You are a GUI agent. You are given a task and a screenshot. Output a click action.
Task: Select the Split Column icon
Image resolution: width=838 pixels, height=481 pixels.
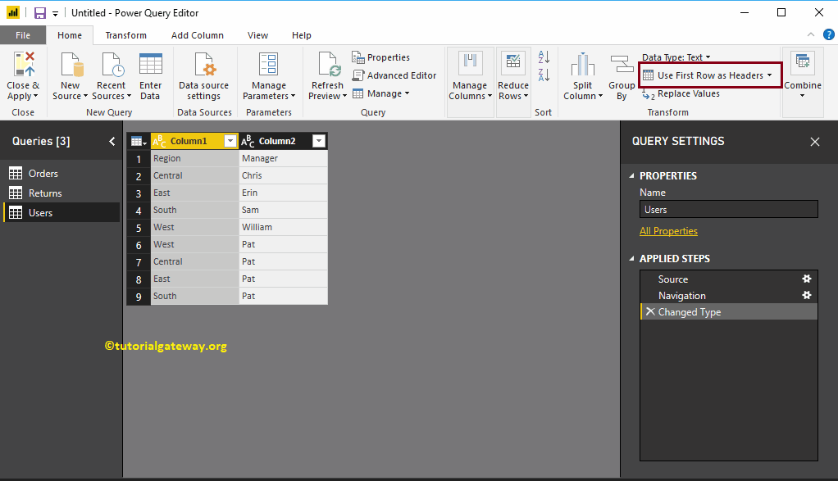pos(582,65)
